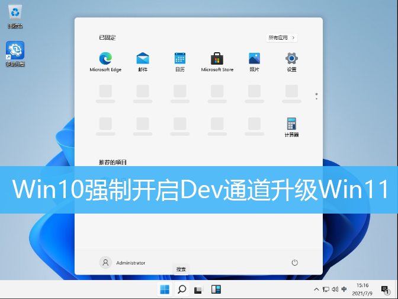This screenshot has height=299, width=398.
Task: Click the Windows Start button on taskbar
Action: (165, 290)
